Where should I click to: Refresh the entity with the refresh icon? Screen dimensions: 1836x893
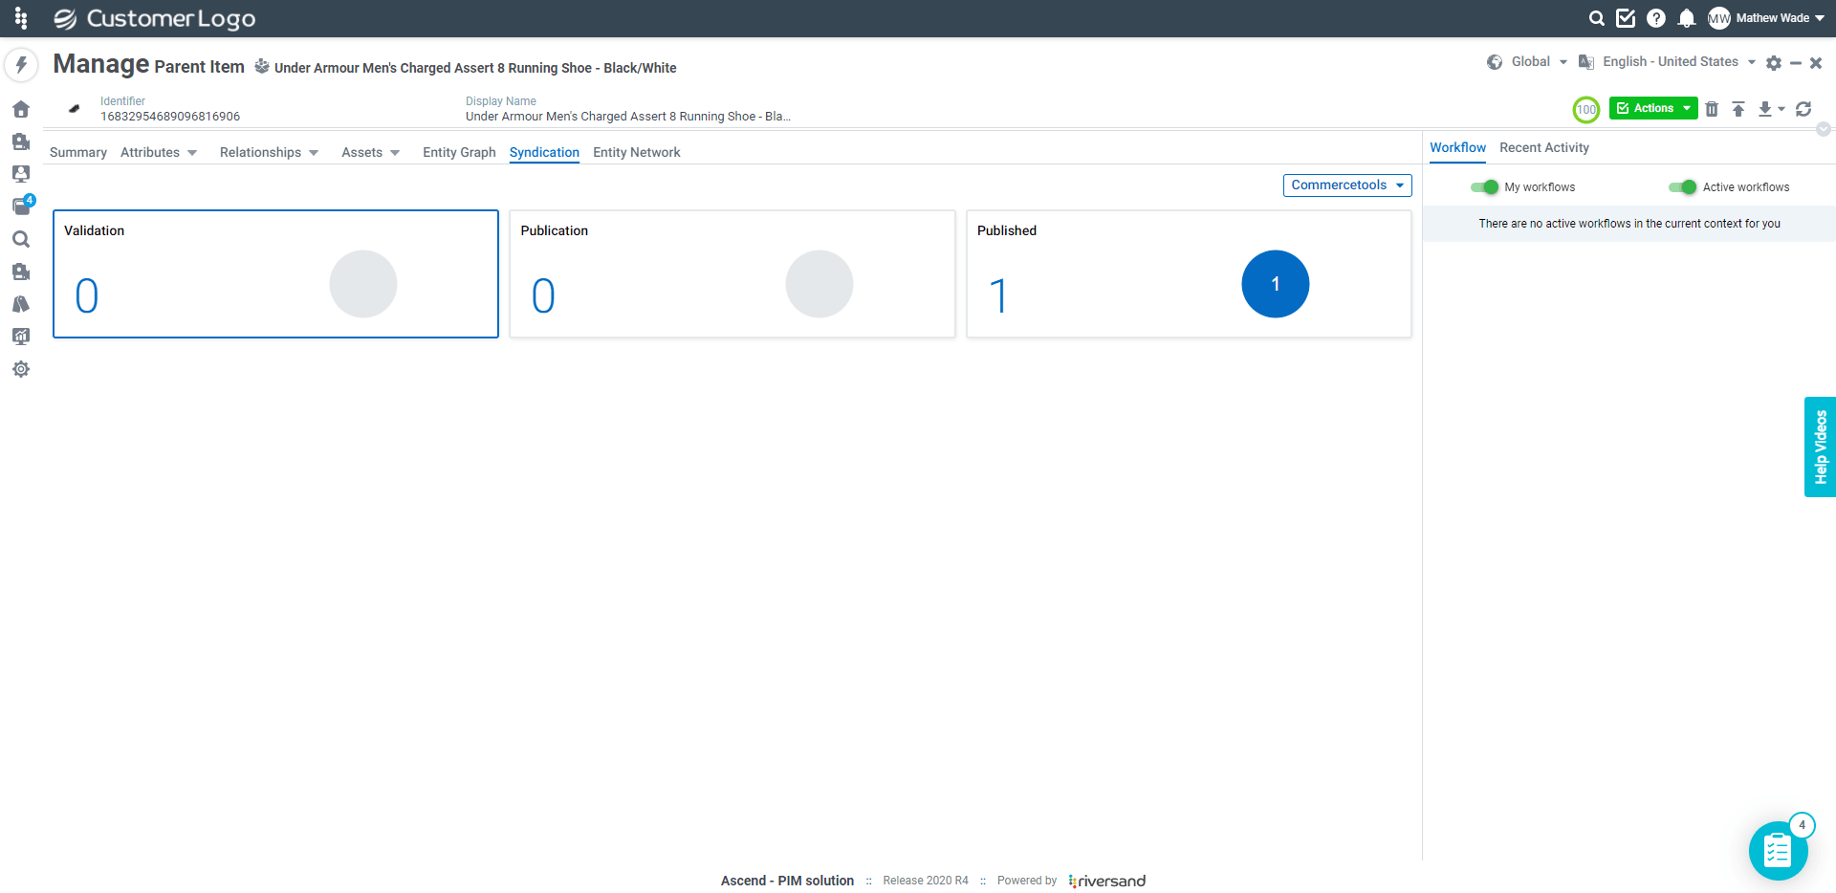click(1803, 109)
